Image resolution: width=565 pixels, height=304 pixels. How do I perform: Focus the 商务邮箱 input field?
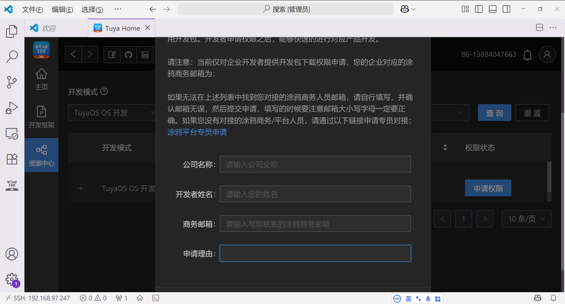[315, 223]
